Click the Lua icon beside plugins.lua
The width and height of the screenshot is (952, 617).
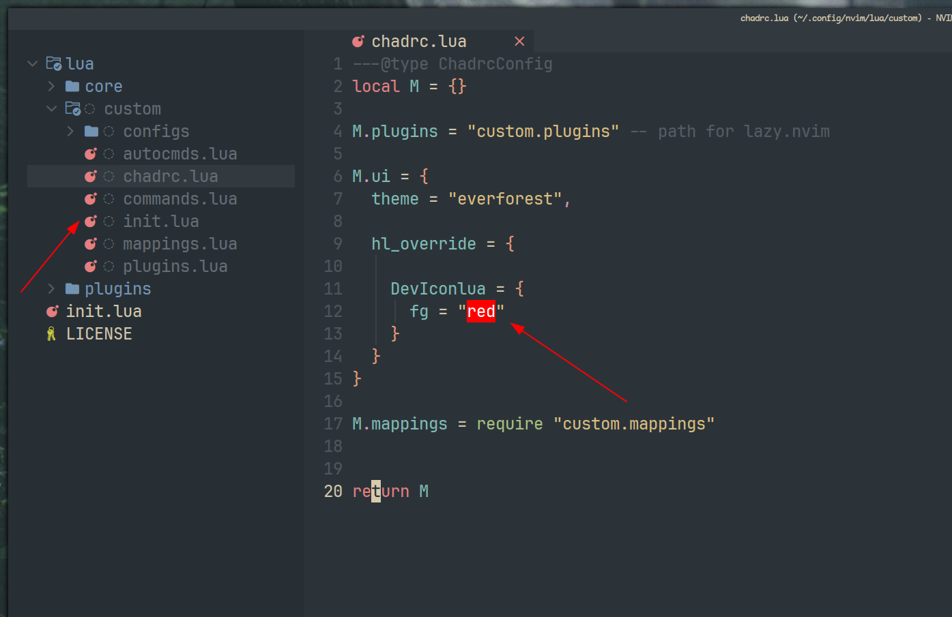coord(91,267)
